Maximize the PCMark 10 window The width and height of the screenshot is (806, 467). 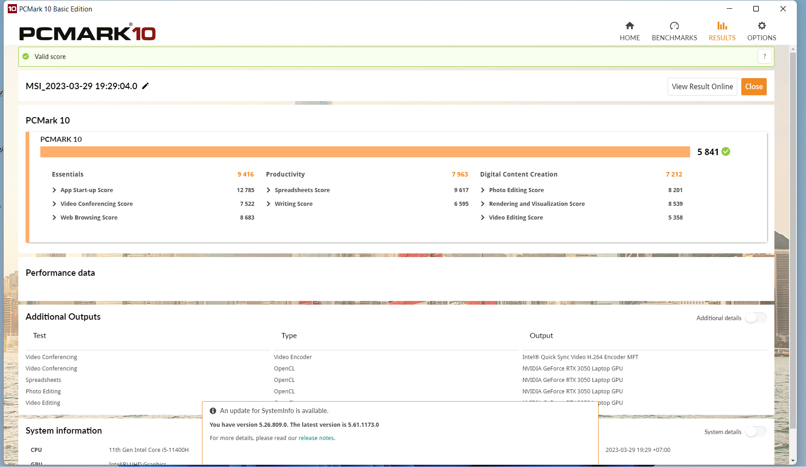tap(756, 9)
